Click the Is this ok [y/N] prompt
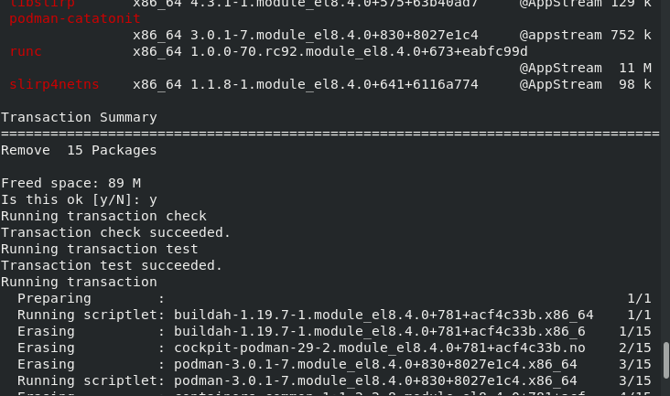670x396 pixels. pyautogui.click(x=79, y=199)
